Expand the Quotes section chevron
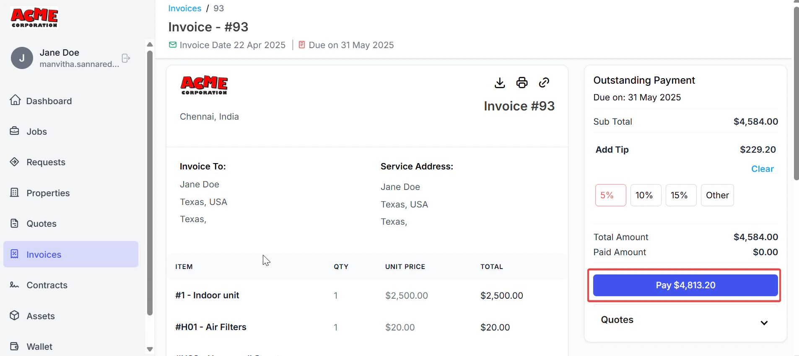 (x=764, y=323)
